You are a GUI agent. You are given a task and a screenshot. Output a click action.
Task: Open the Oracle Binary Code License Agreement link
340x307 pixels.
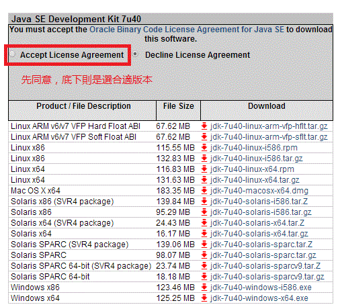pos(187,30)
